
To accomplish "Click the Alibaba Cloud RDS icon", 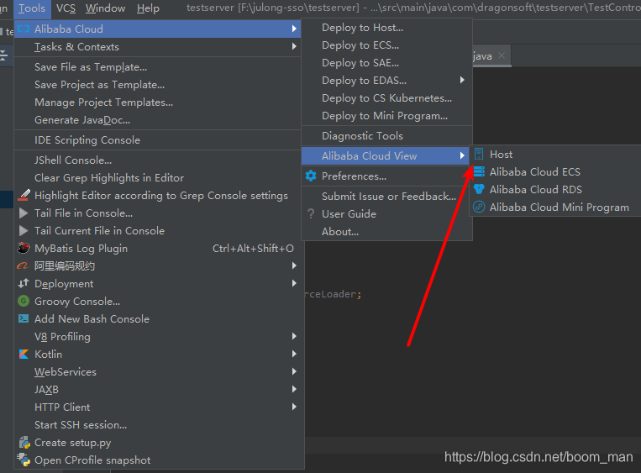I will (479, 189).
